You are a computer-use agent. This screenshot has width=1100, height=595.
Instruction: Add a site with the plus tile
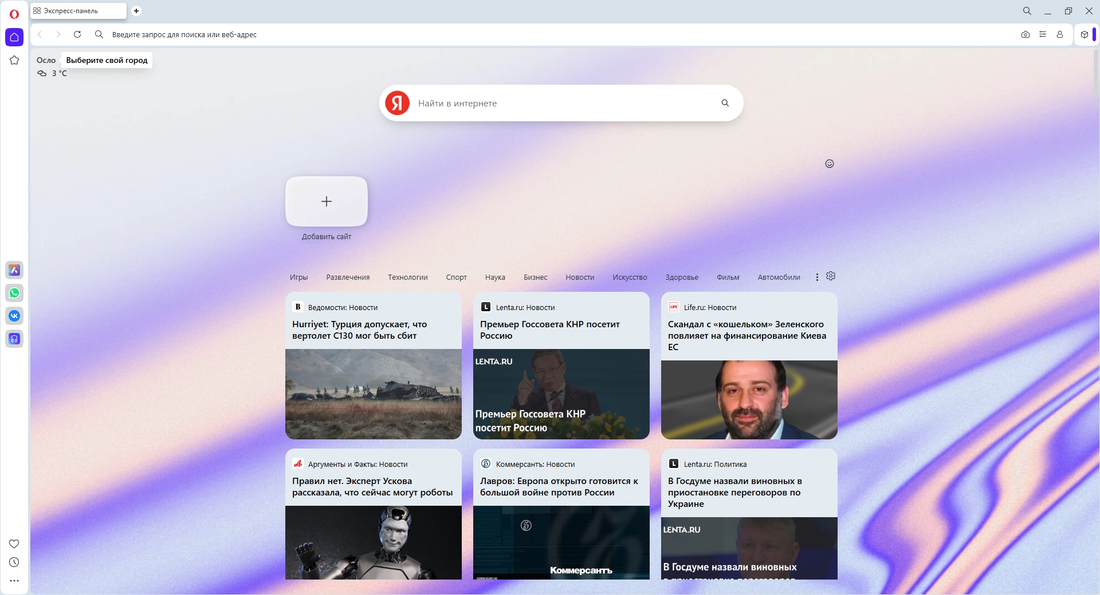[x=327, y=201]
